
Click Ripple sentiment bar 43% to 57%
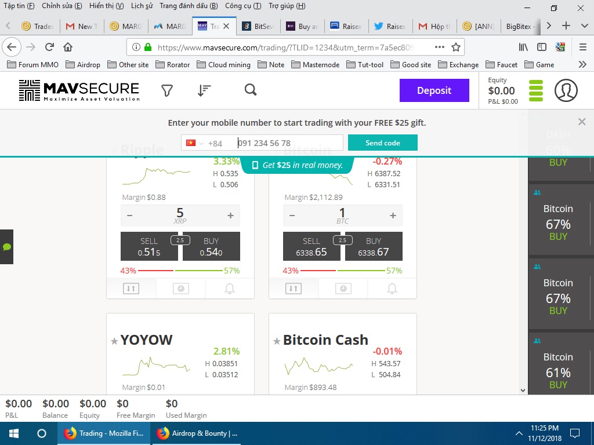tap(180, 271)
